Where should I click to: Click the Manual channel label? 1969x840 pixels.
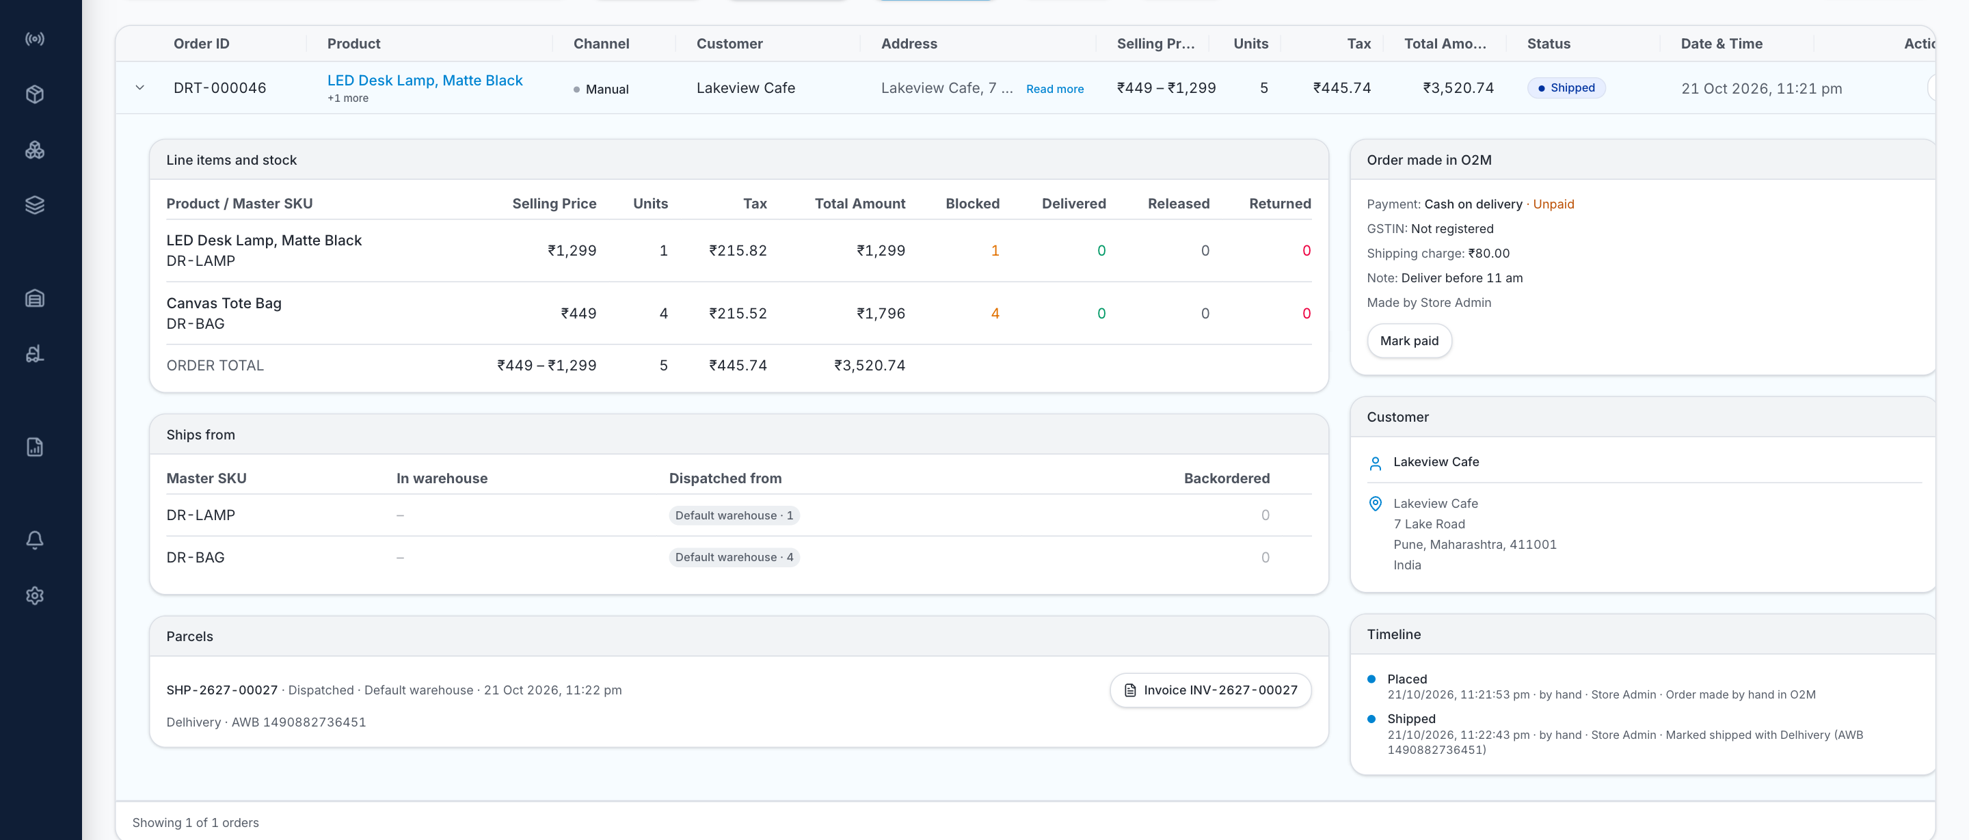(x=607, y=90)
